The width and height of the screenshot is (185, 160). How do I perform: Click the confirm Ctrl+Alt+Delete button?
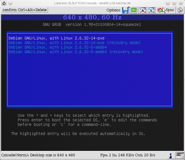(25, 10)
